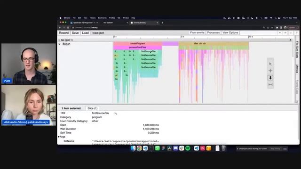Image resolution: width=301 pixels, height=169 pixels.
Task: Bookmark this page with the star icon
Action: [272, 28]
